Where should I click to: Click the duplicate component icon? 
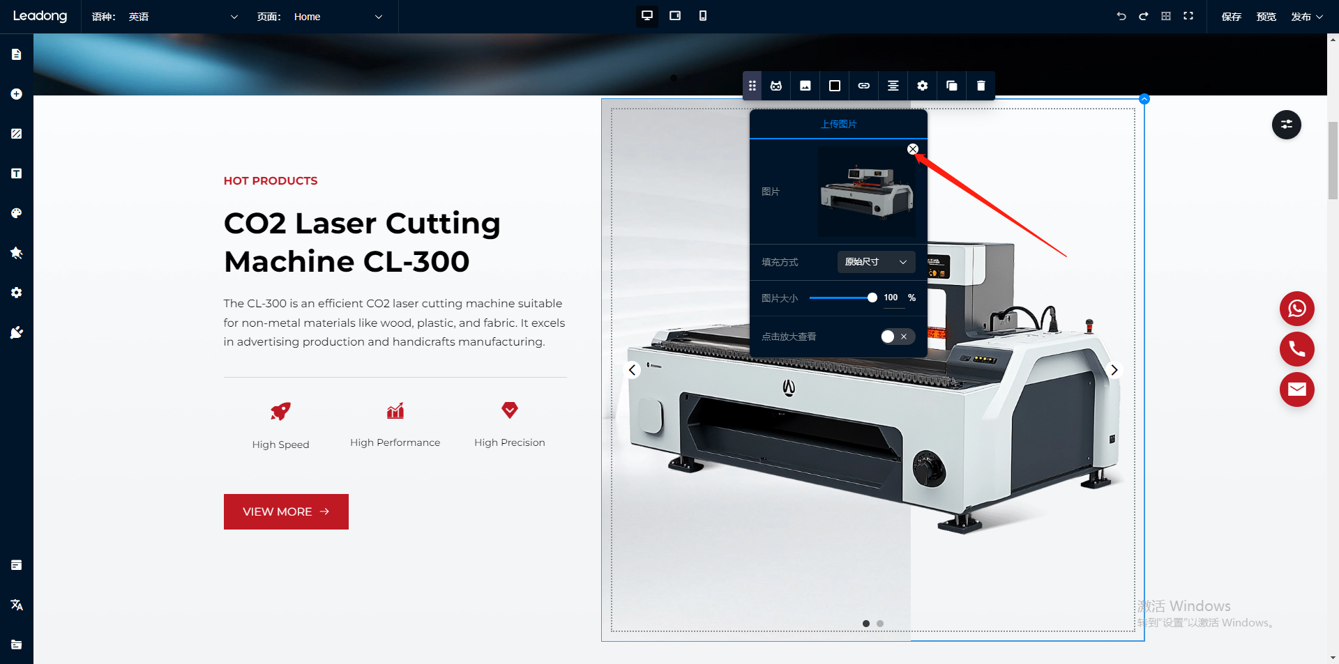[x=951, y=86]
